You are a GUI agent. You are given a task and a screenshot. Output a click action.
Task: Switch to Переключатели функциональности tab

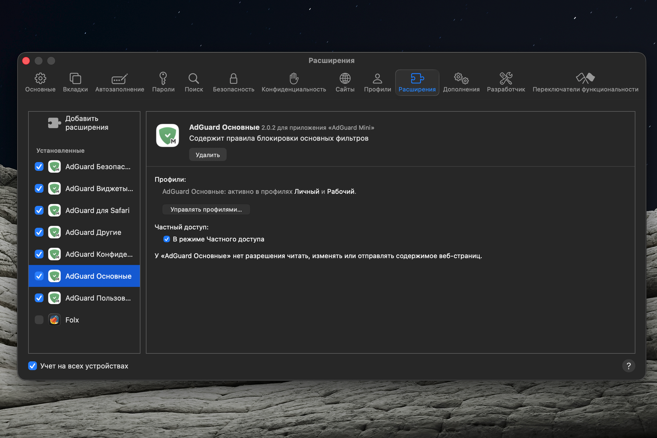click(586, 82)
